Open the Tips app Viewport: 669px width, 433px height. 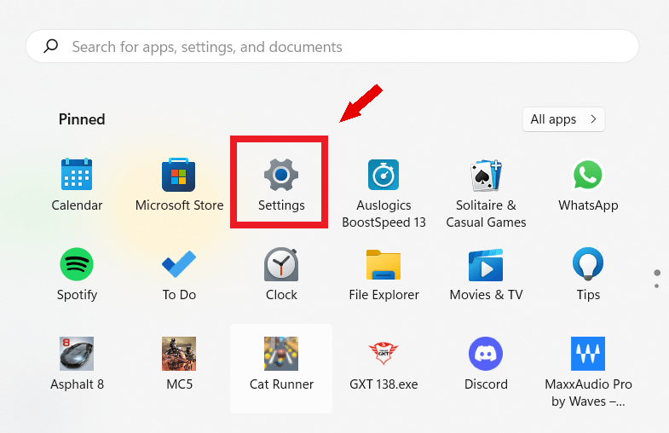click(x=588, y=274)
